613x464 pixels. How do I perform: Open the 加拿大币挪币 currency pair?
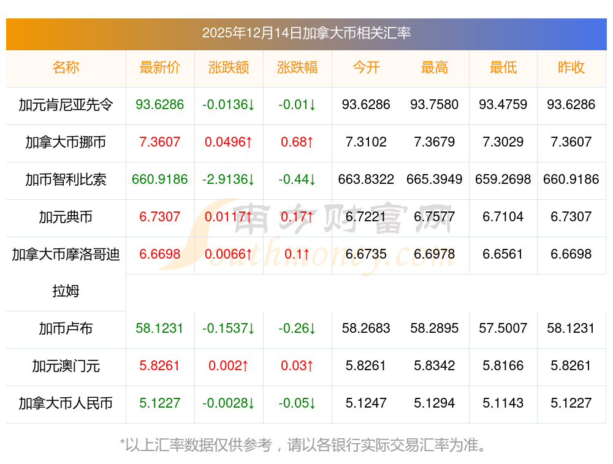66,142
